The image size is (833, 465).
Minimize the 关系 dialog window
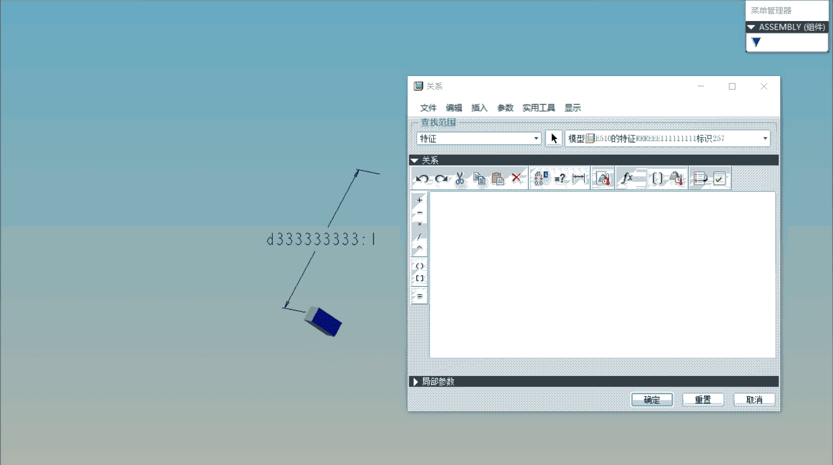point(701,86)
